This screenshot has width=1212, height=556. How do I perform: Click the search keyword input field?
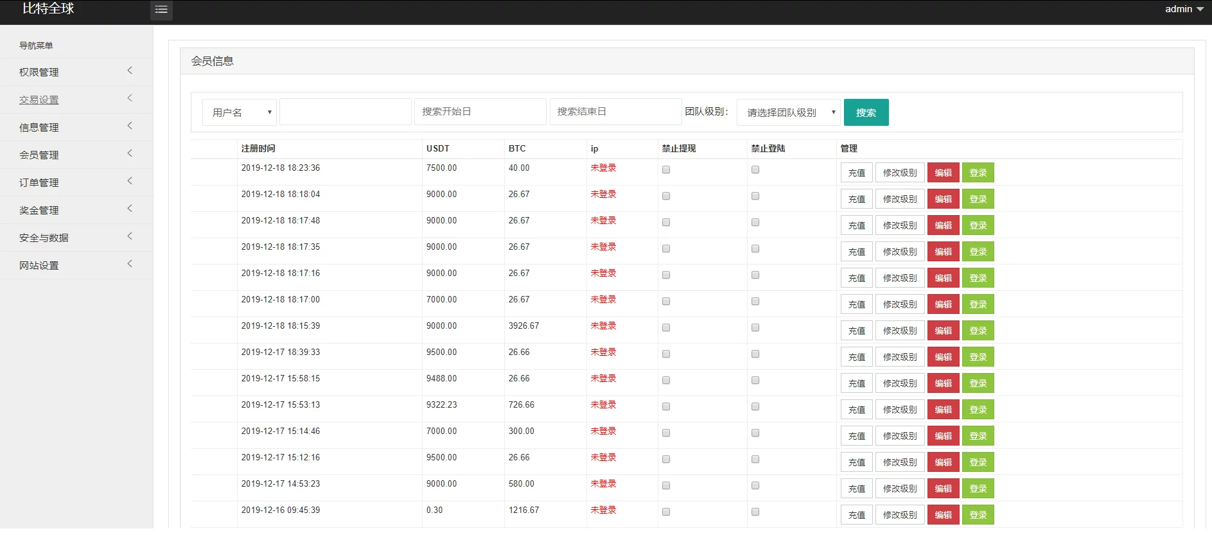346,112
